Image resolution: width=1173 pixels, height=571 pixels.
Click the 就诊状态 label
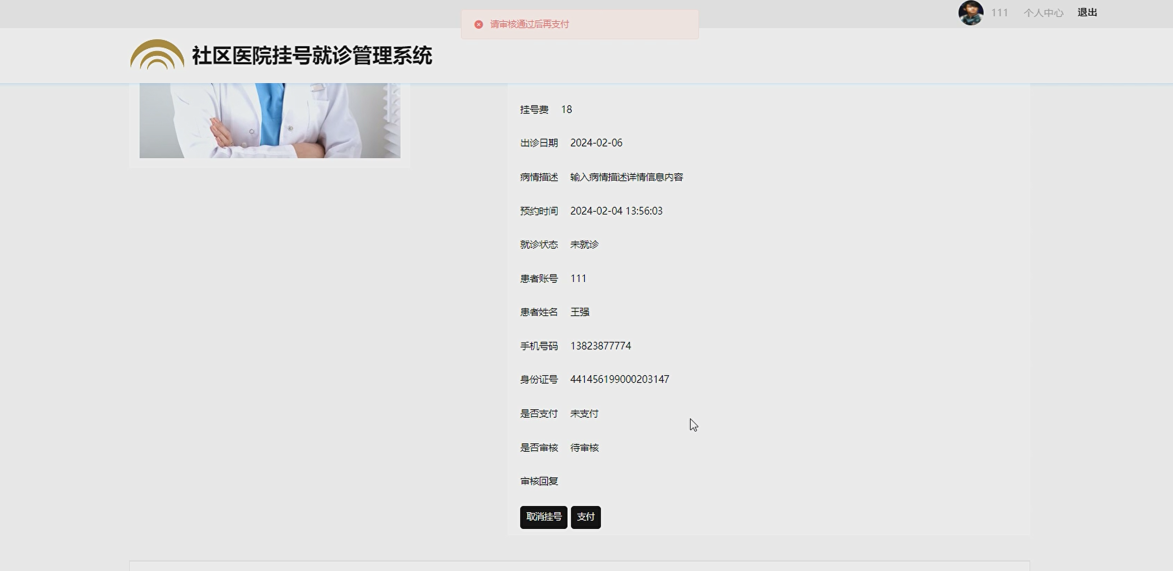pyautogui.click(x=539, y=245)
